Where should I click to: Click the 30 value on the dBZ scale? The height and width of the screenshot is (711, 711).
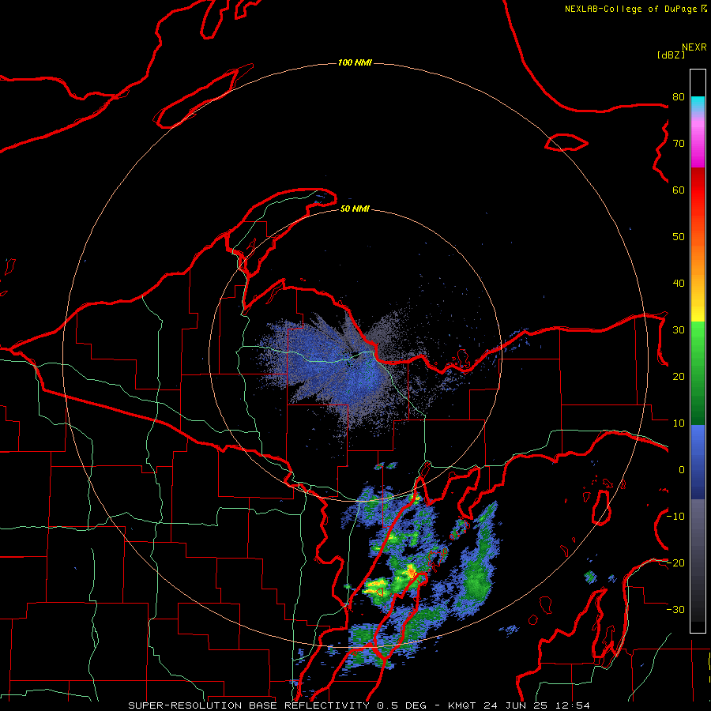tap(679, 330)
